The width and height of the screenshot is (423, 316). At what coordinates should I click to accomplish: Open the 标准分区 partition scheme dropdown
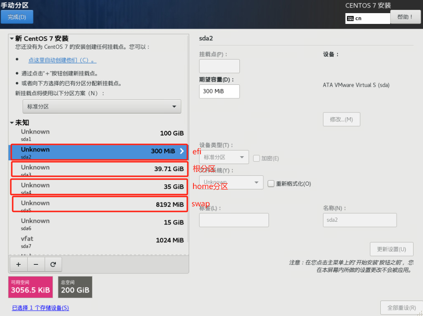(102, 106)
